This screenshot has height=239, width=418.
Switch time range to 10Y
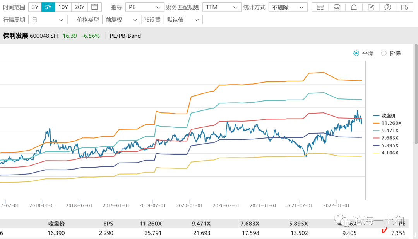click(x=63, y=7)
